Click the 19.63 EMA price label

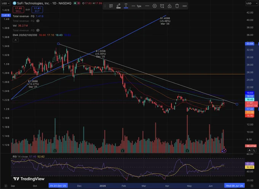250,93
